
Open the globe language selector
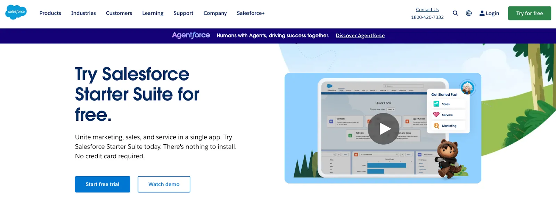[x=469, y=13]
